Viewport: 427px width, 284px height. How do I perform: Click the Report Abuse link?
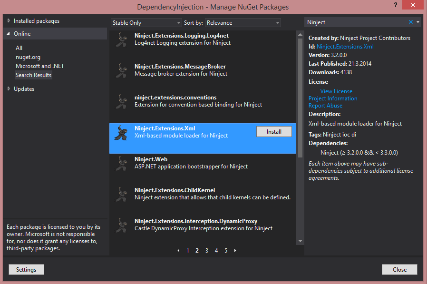pyautogui.click(x=325, y=106)
